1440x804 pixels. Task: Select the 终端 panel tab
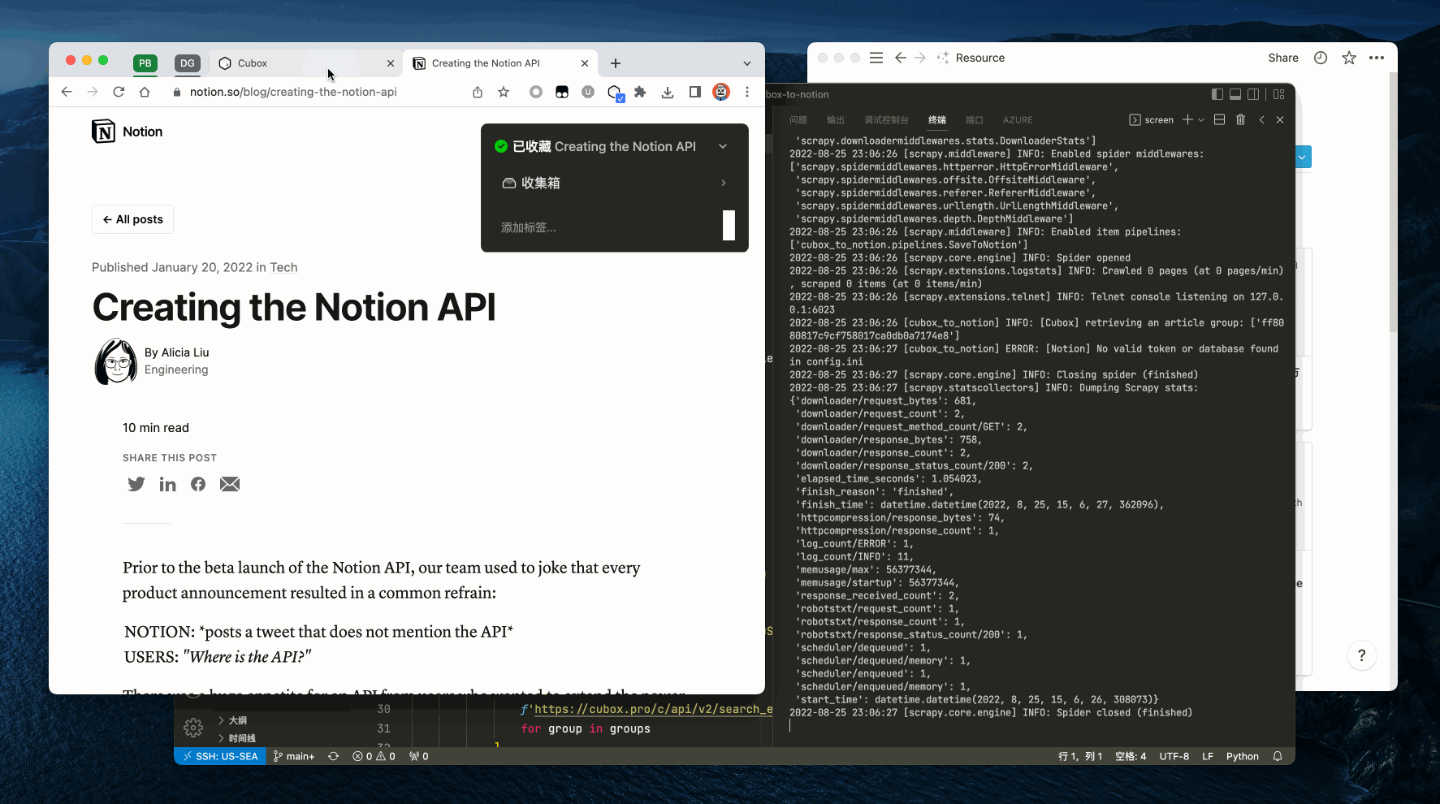click(937, 120)
